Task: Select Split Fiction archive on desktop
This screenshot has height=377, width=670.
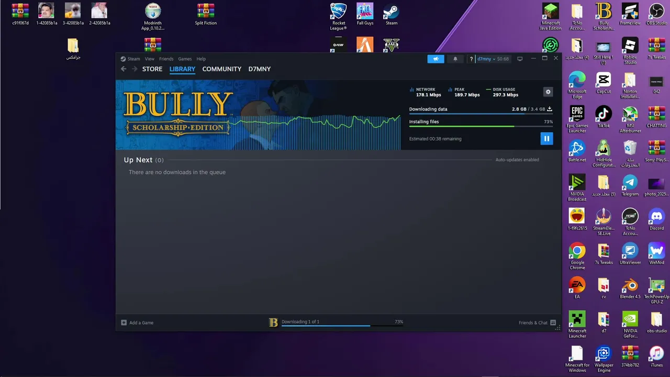Action: (206, 14)
